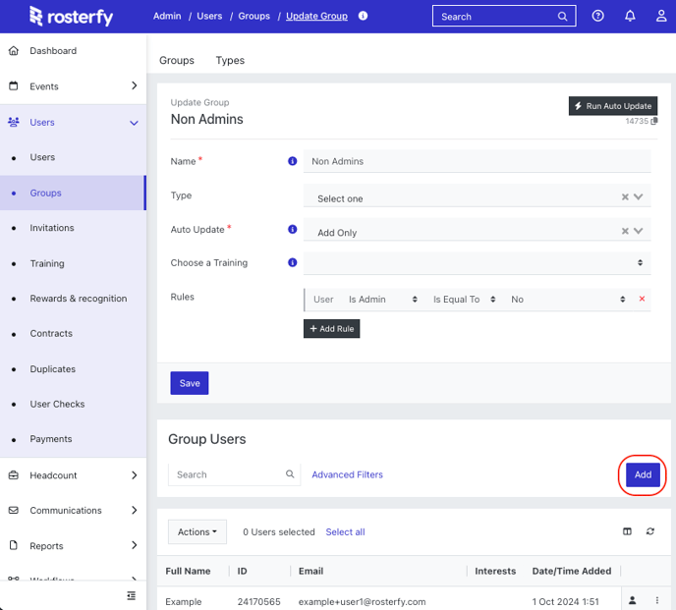Click the Group Users search field

226,474
